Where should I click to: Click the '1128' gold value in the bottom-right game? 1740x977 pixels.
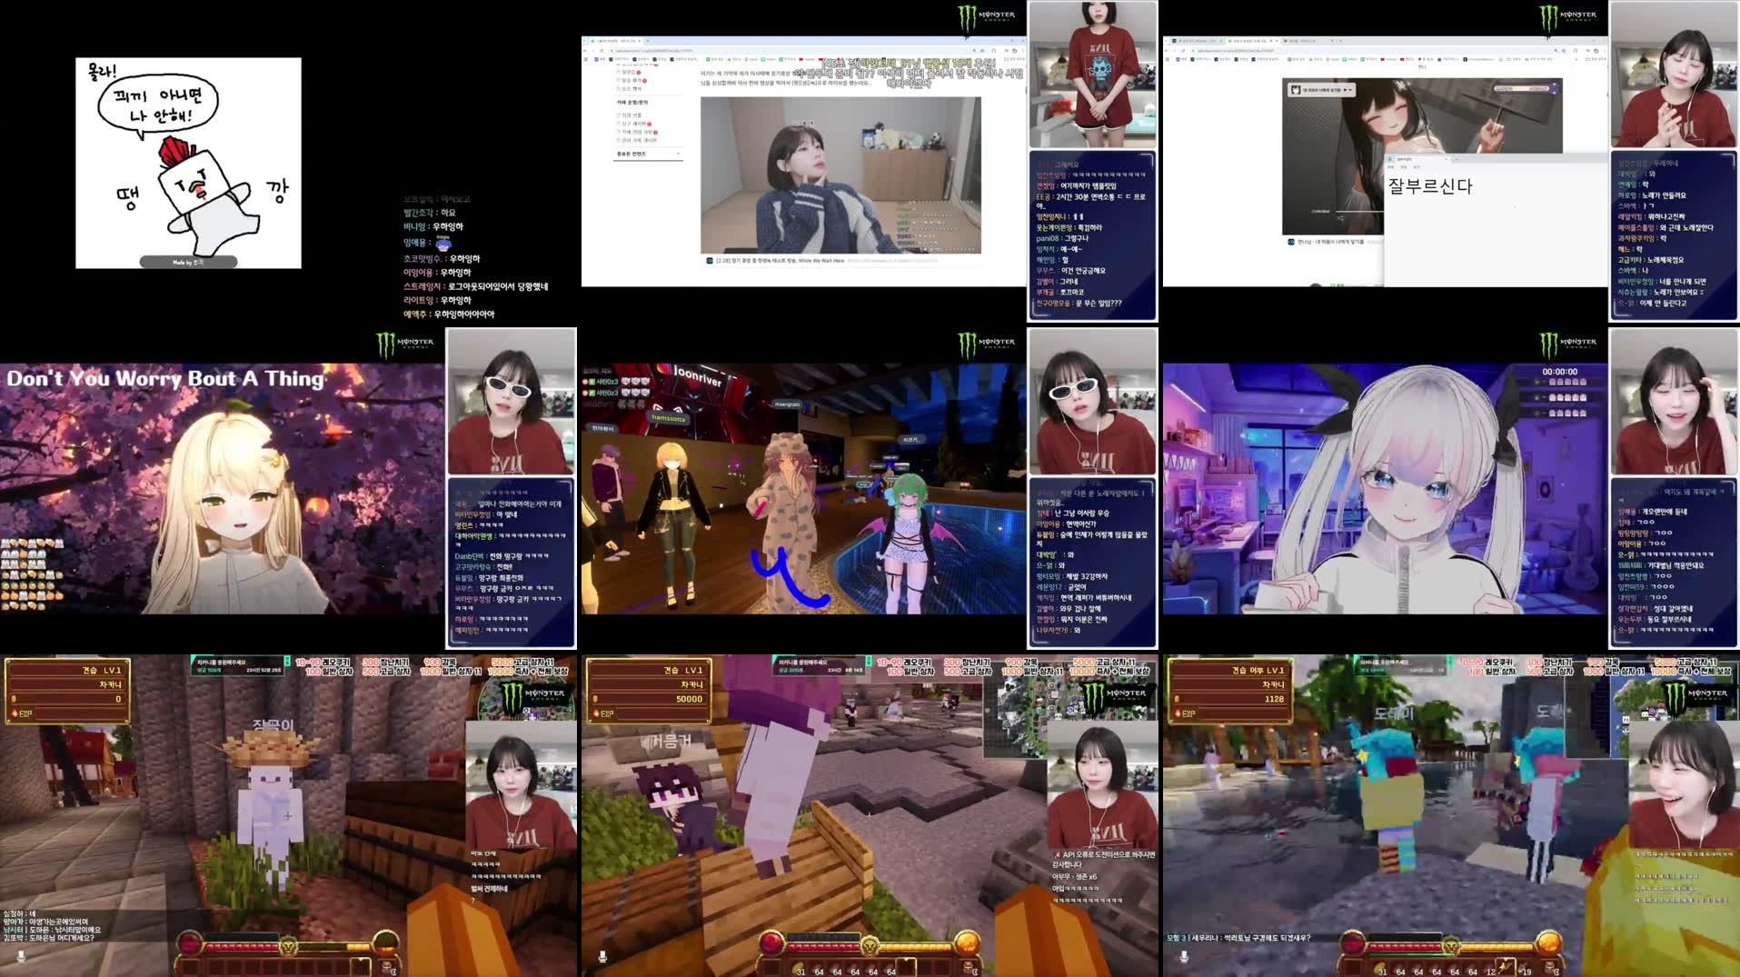click(1274, 699)
